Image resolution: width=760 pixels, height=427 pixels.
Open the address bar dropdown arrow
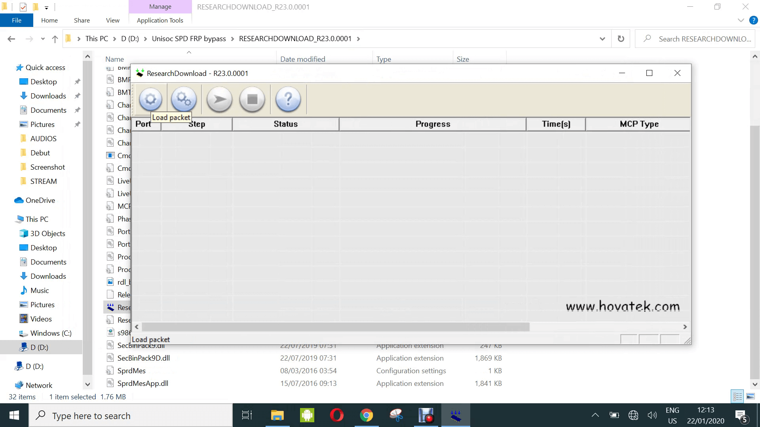coord(602,38)
